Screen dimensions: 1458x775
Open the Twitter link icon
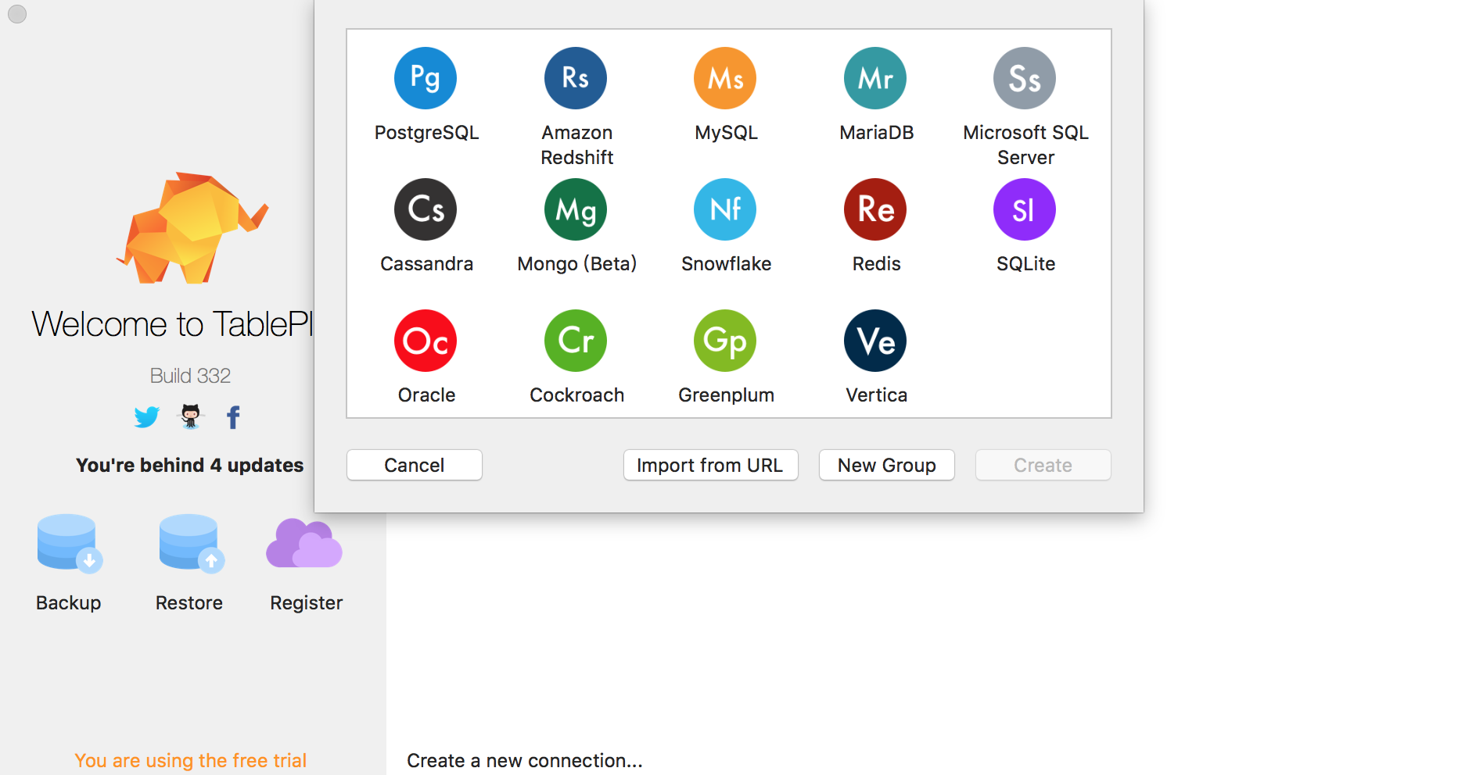146,417
